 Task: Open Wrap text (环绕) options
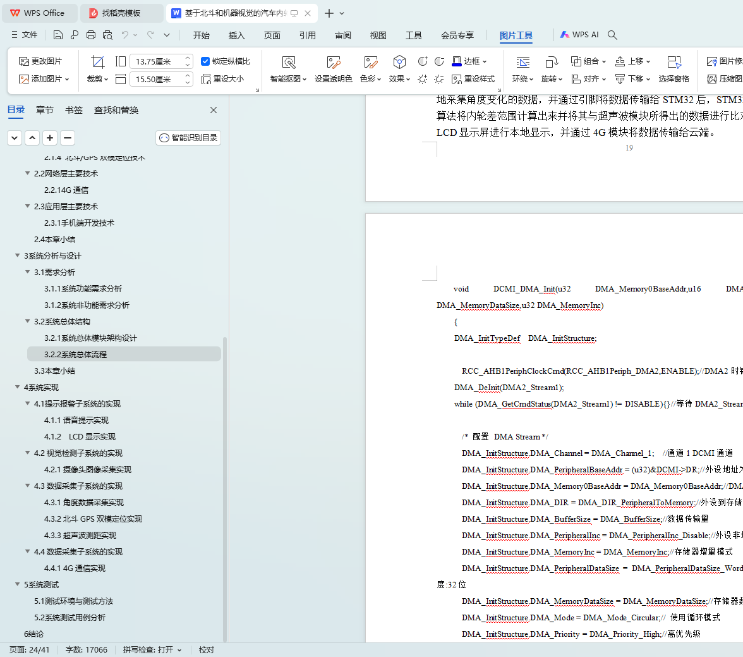click(523, 70)
